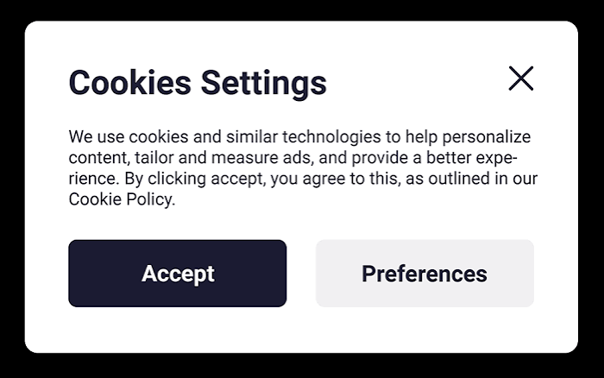Image resolution: width=604 pixels, height=378 pixels.
Task: Open cookie Preferences
Action: coord(425,274)
